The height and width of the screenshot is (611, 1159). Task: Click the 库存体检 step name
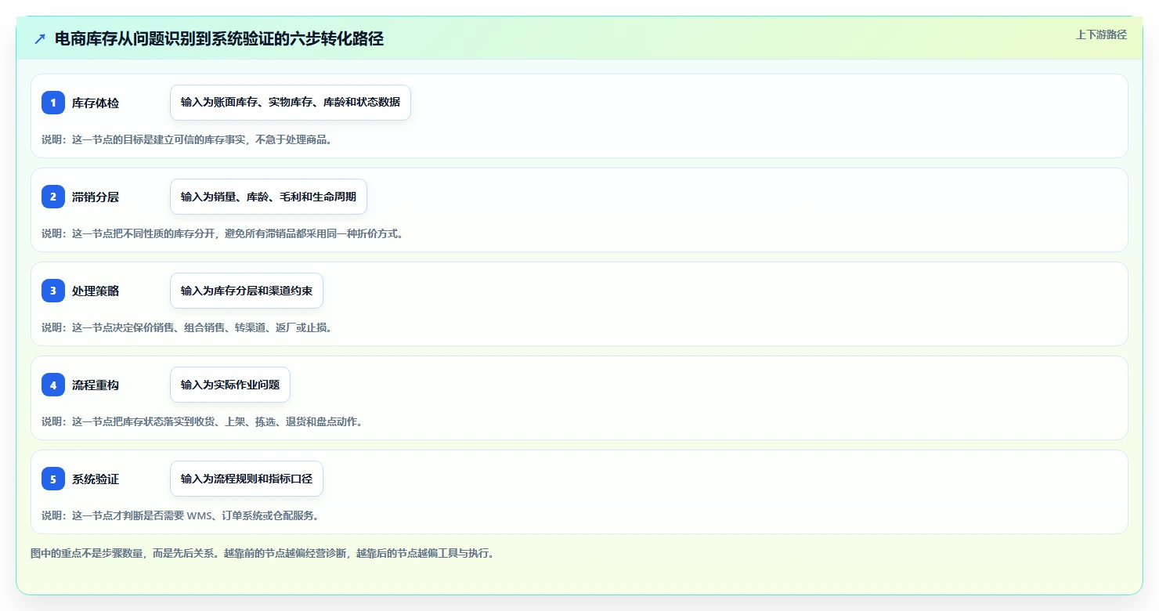(96, 103)
